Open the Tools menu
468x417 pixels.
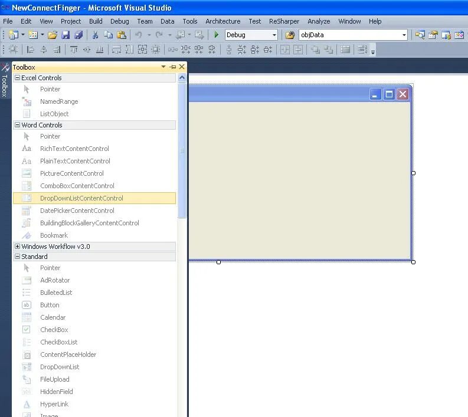coord(190,21)
